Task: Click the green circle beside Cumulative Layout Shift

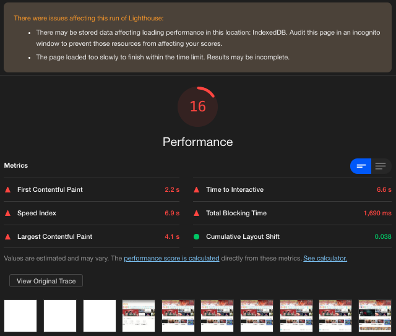Action: (197, 237)
